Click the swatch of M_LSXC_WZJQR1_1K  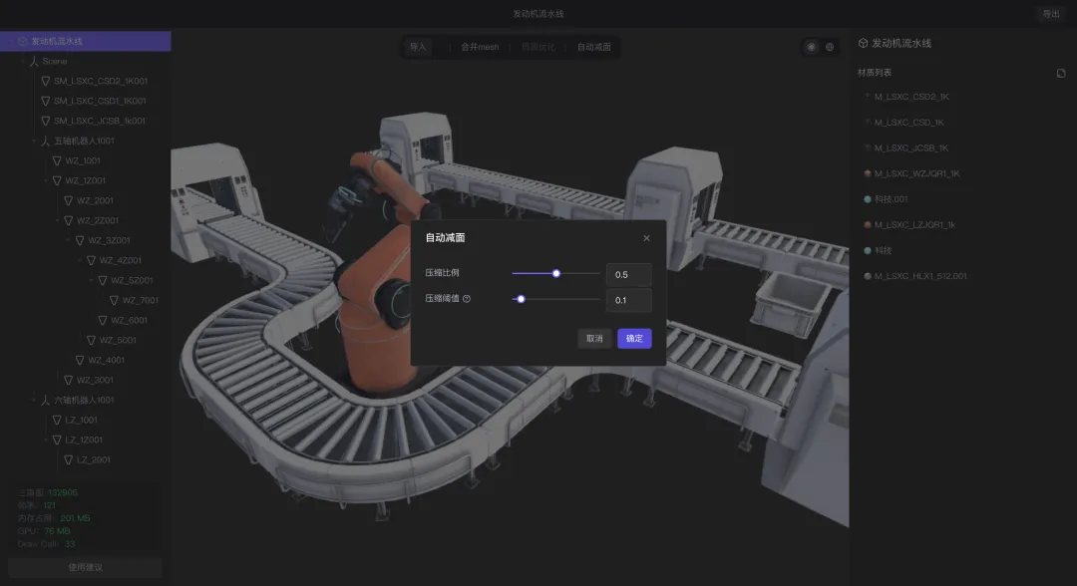click(x=868, y=173)
